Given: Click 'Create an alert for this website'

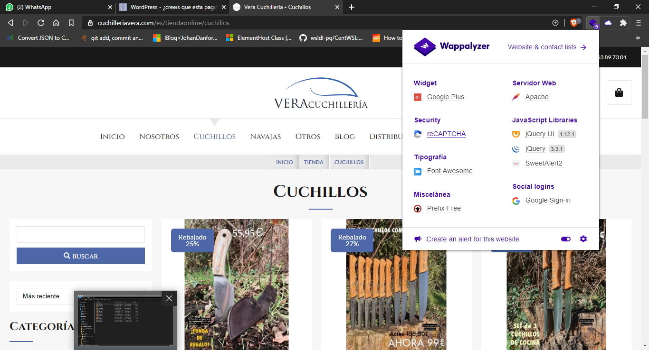Looking at the screenshot, I should click(x=473, y=239).
